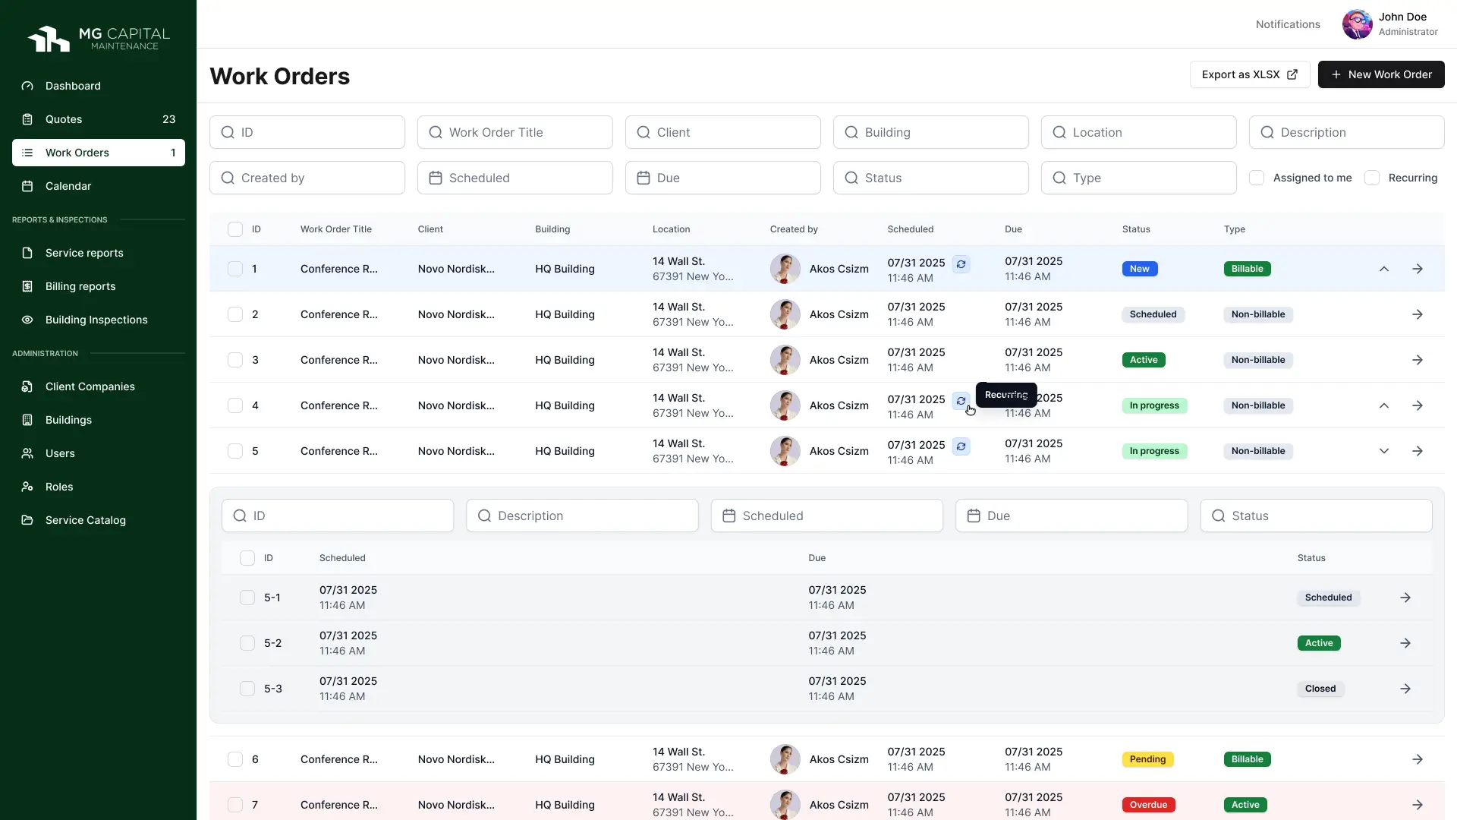Enable the Assigned to me checkbox
1457x820 pixels.
click(x=1257, y=178)
